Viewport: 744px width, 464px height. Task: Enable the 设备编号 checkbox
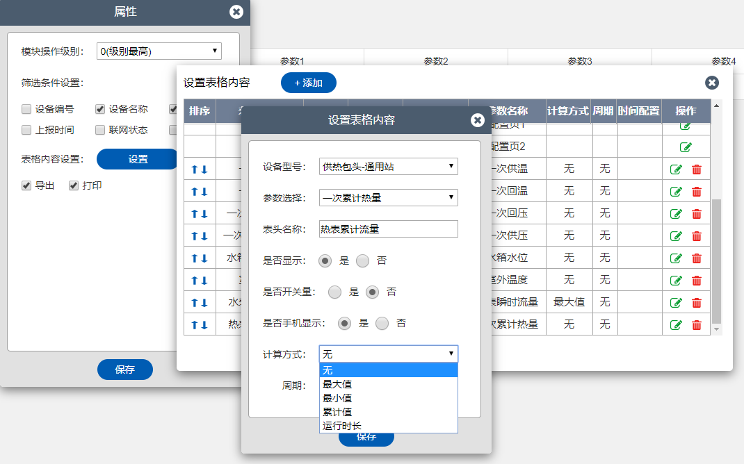point(26,109)
